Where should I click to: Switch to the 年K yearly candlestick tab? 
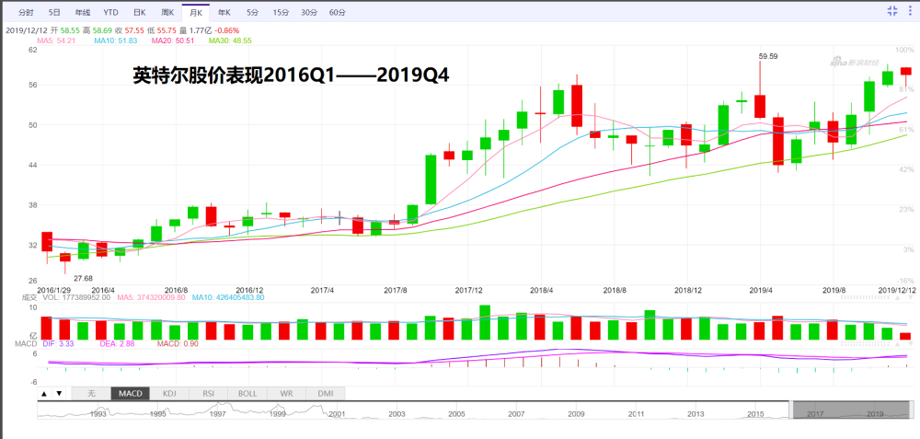click(x=224, y=12)
